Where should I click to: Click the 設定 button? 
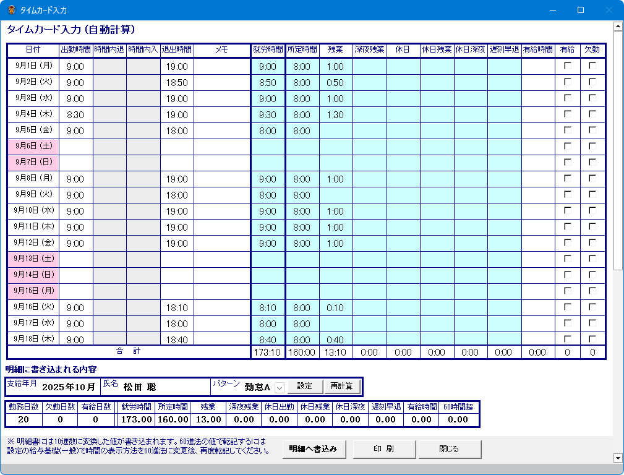coord(305,387)
